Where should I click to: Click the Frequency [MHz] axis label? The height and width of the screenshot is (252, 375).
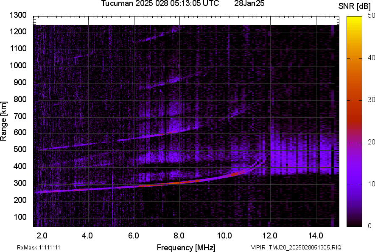pyautogui.click(x=186, y=247)
